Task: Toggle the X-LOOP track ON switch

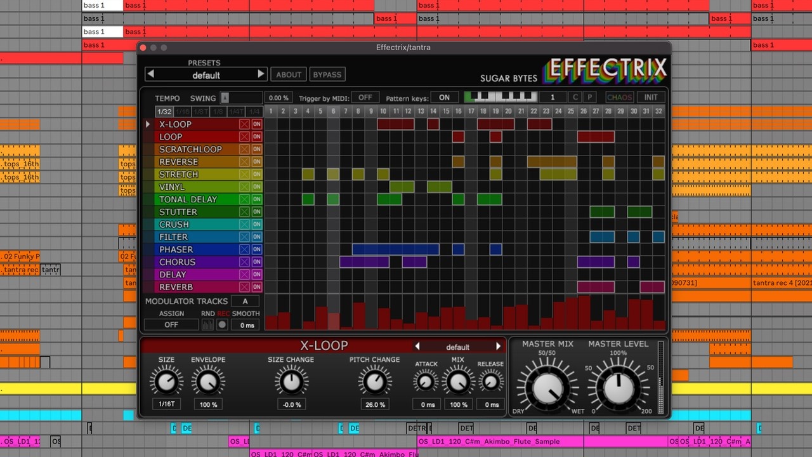Action: tap(257, 124)
